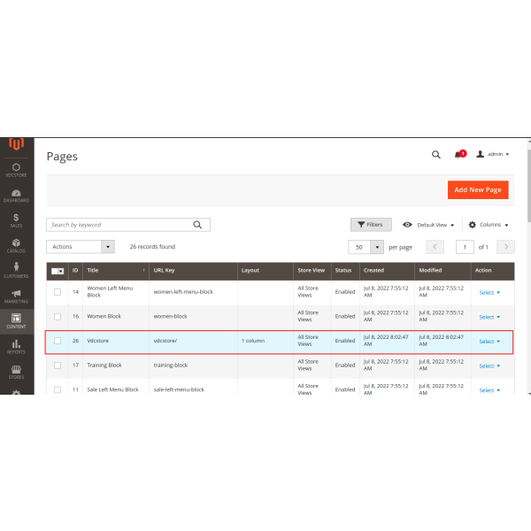
Task: Open the Catalog sidebar menu
Action: [x=16, y=244]
